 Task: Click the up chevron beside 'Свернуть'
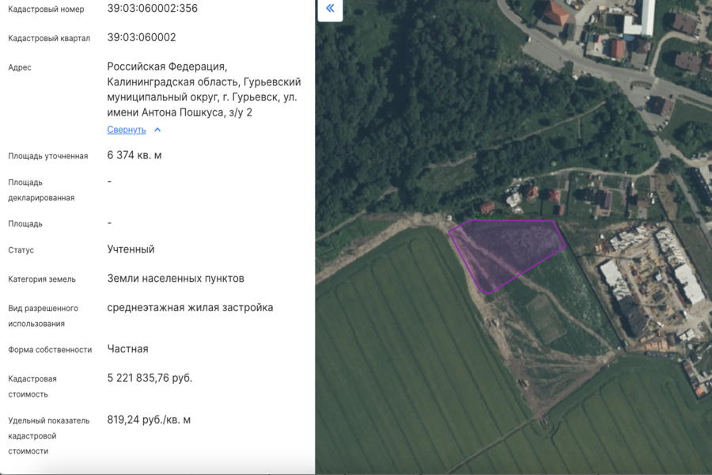(x=157, y=130)
